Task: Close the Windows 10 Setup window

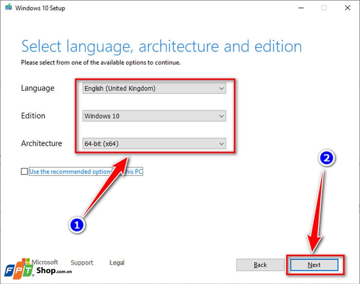Action: tap(347, 8)
